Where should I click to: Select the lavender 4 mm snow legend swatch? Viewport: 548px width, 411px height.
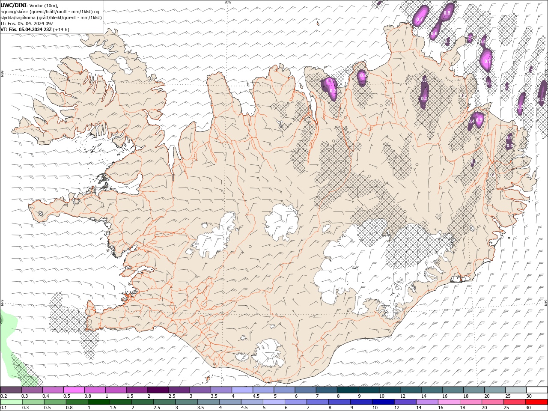(242, 390)
